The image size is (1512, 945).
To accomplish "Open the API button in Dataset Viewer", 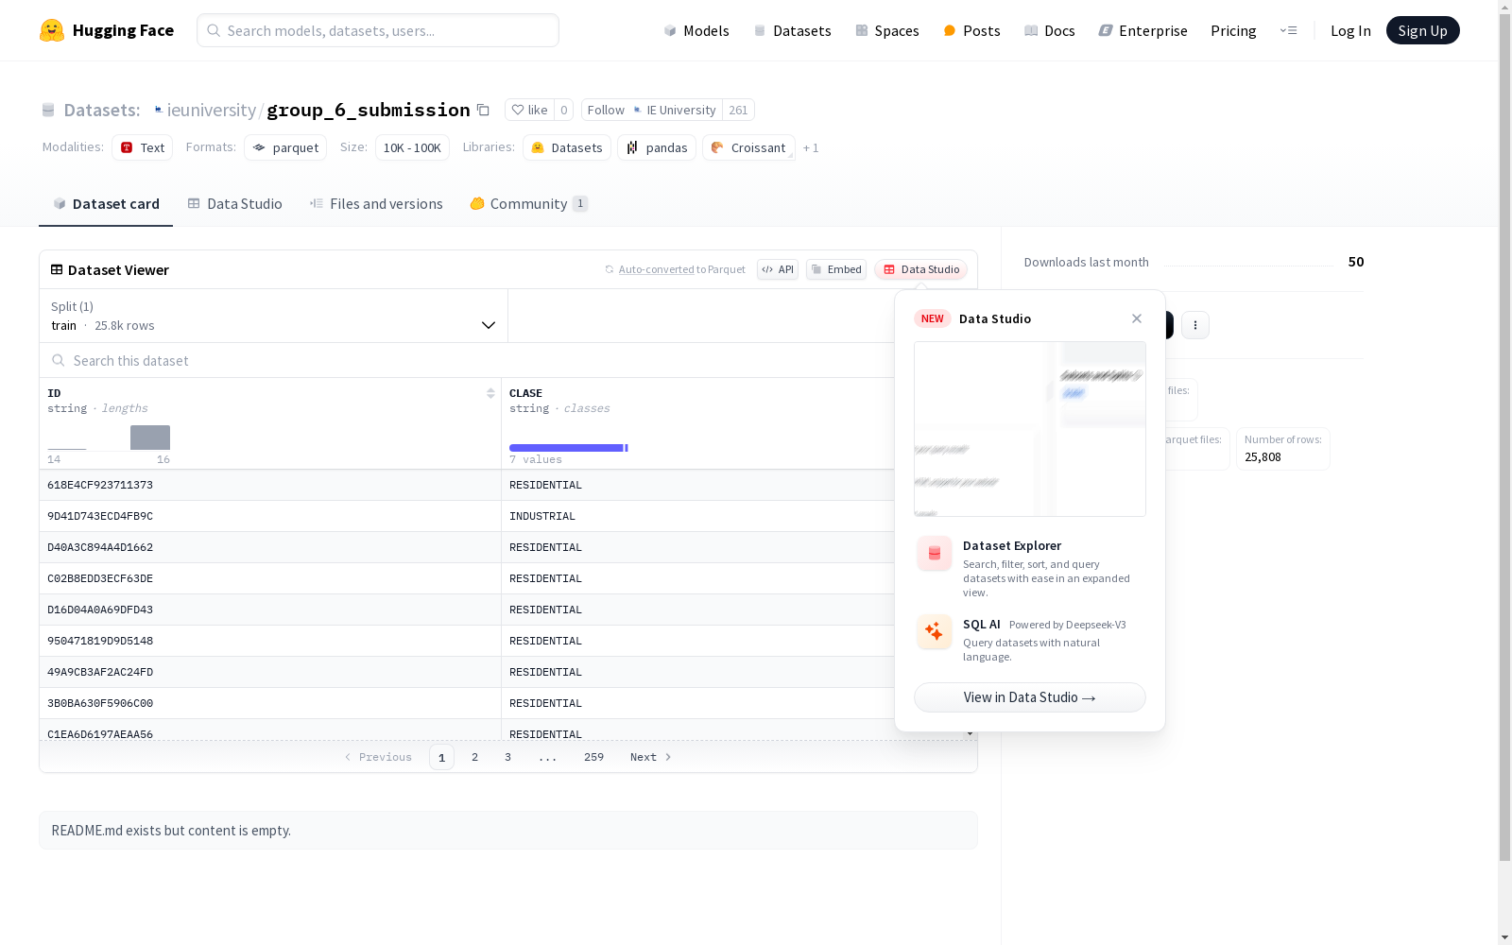I will 778,269.
